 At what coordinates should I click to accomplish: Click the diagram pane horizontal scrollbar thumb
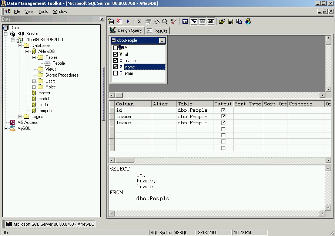pyautogui.click(x=119, y=95)
